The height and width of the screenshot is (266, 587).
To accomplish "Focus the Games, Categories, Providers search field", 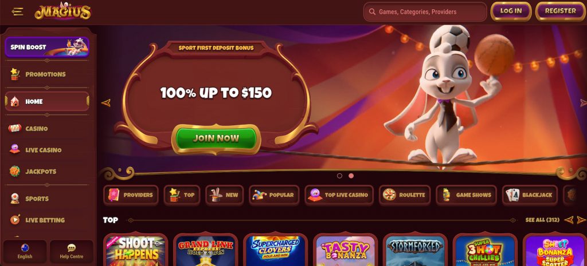I will point(425,12).
